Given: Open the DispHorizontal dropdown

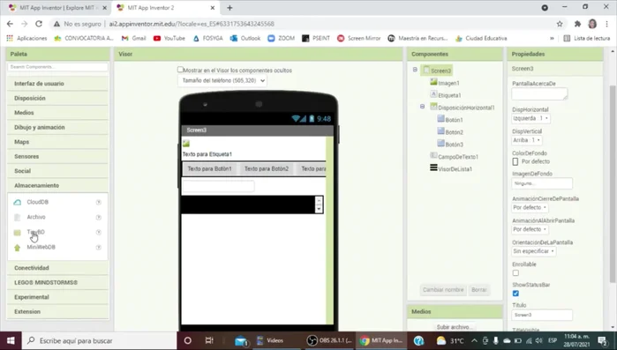Looking at the screenshot, I should 530,118.
